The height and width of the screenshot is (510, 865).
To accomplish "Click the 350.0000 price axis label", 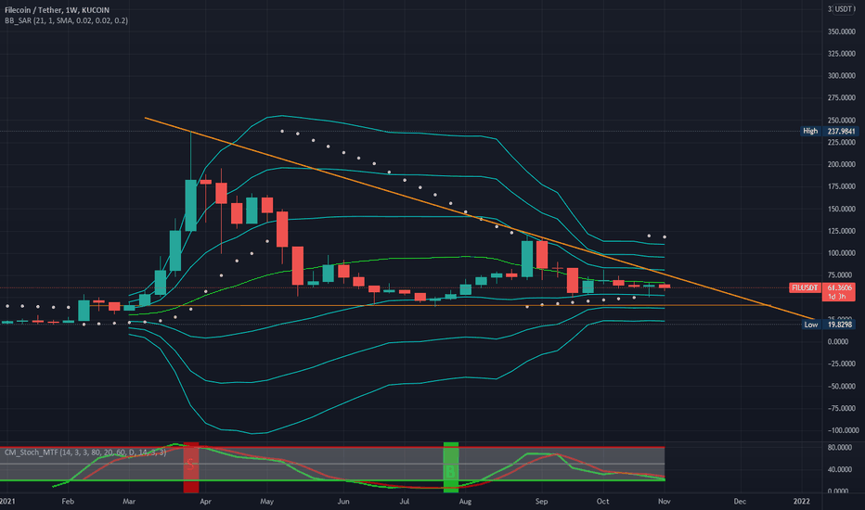I will coord(841,32).
